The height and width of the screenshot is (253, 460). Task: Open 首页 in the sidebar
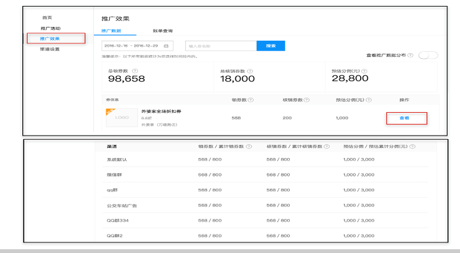tap(47, 18)
